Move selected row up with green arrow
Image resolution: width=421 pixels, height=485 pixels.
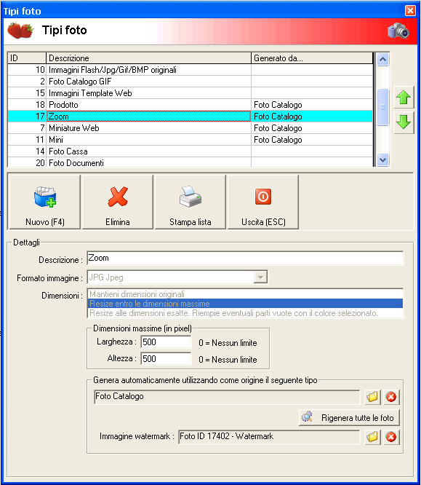(404, 98)
